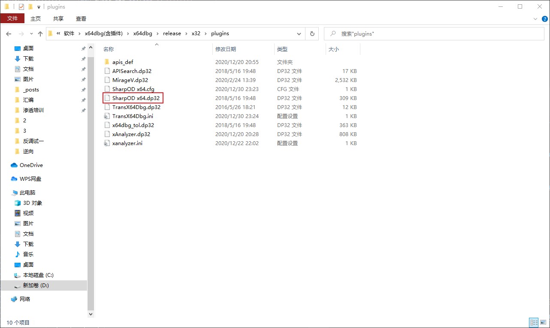Open the 汇编 pinned folder
Viewport: 550px width, 328px height.
(x=28, y=100)
